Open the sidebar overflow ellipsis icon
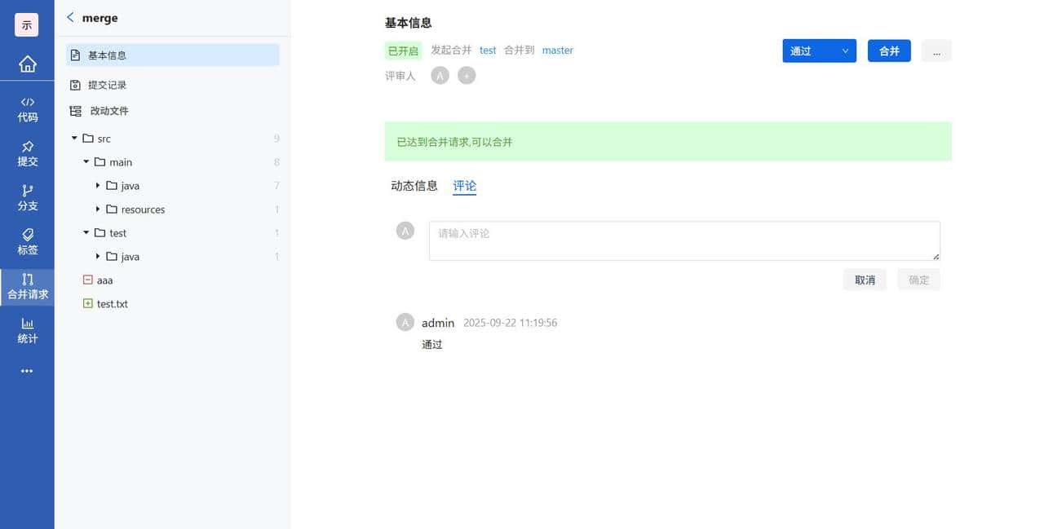 (x=27, y=371)
